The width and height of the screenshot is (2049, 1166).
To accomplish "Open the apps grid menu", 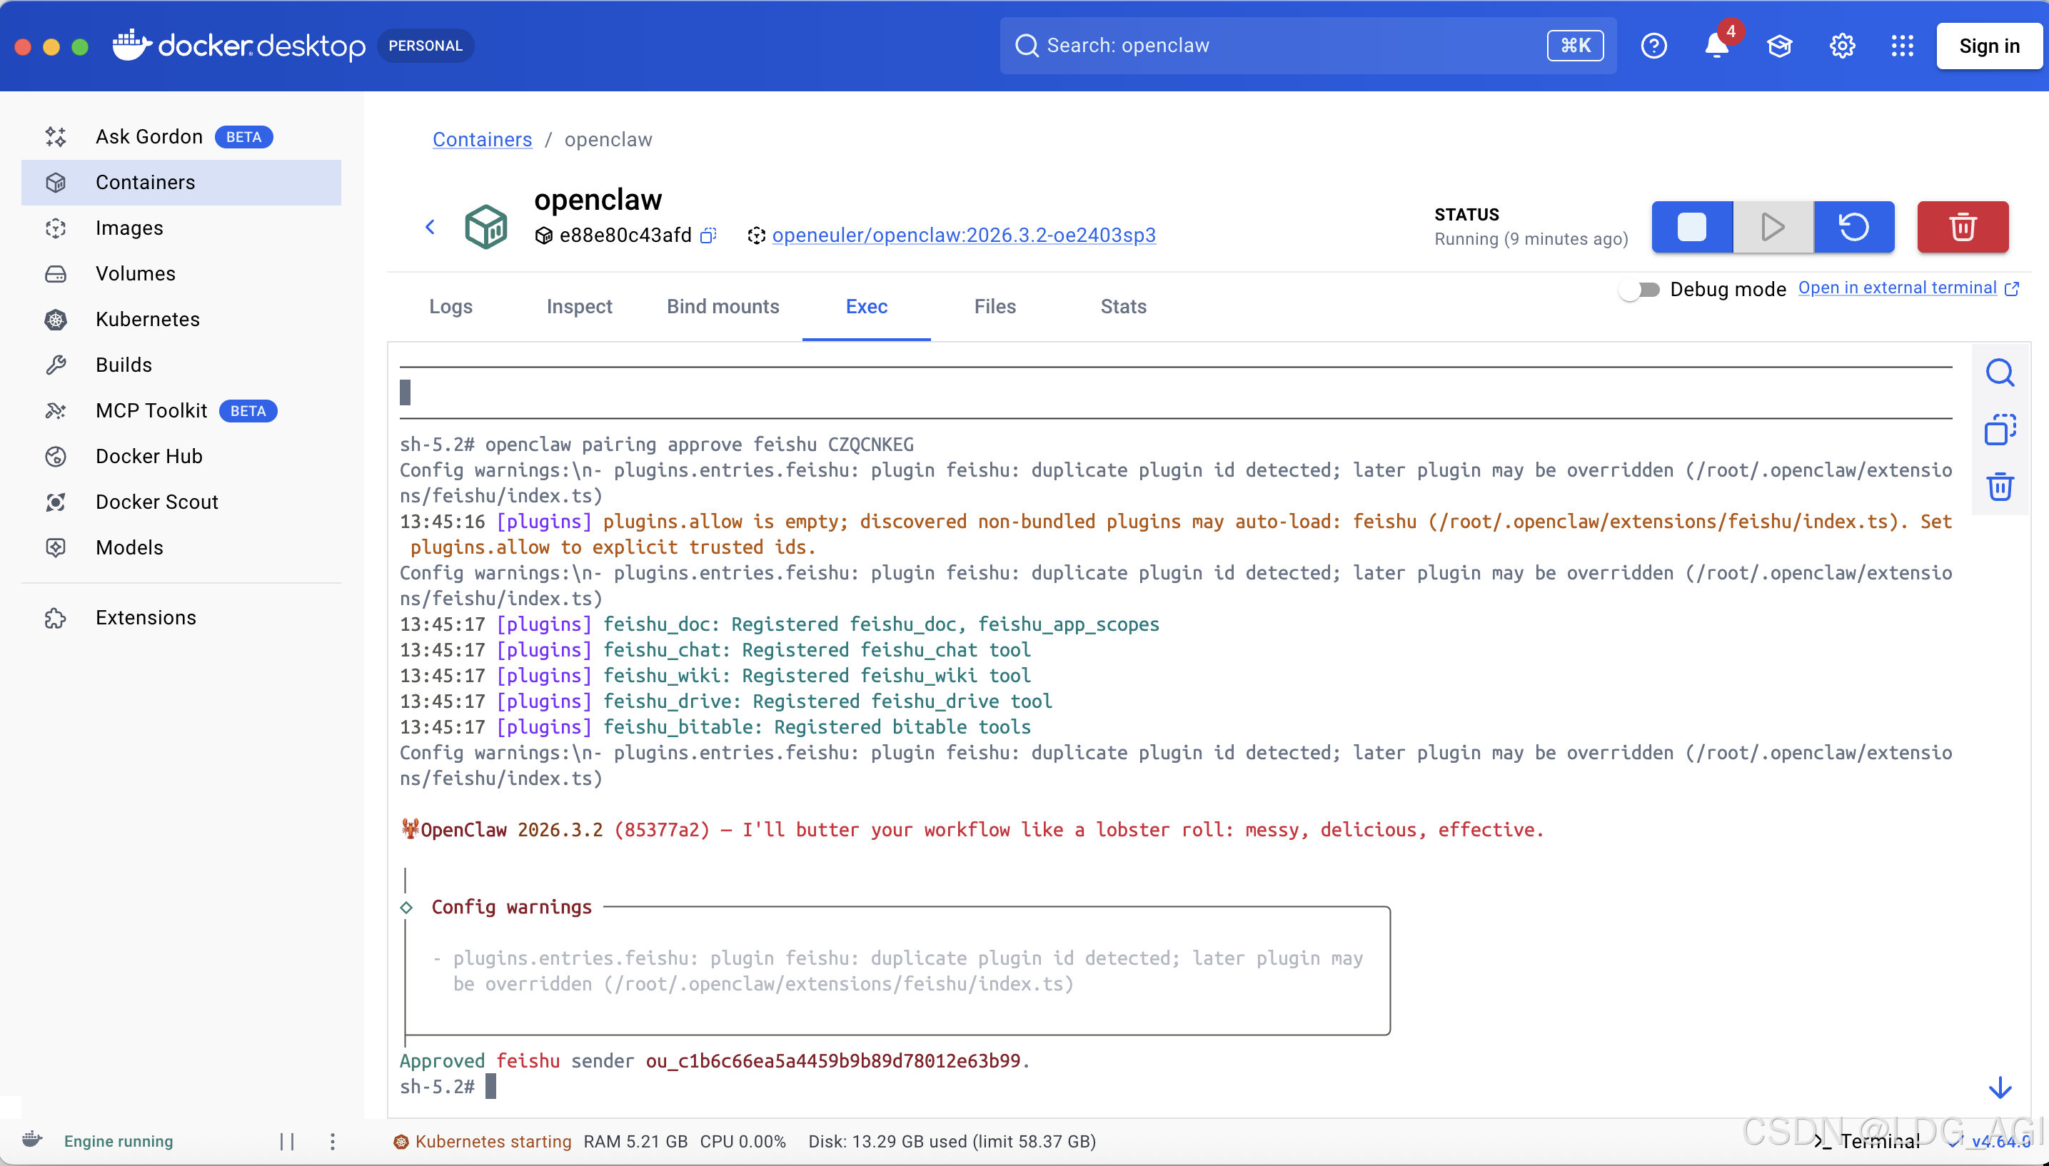I will [1902, 46].
